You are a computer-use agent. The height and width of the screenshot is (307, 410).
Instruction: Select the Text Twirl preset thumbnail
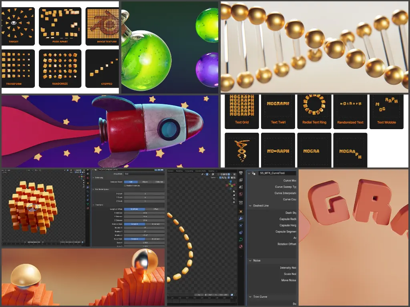[278, 112]
